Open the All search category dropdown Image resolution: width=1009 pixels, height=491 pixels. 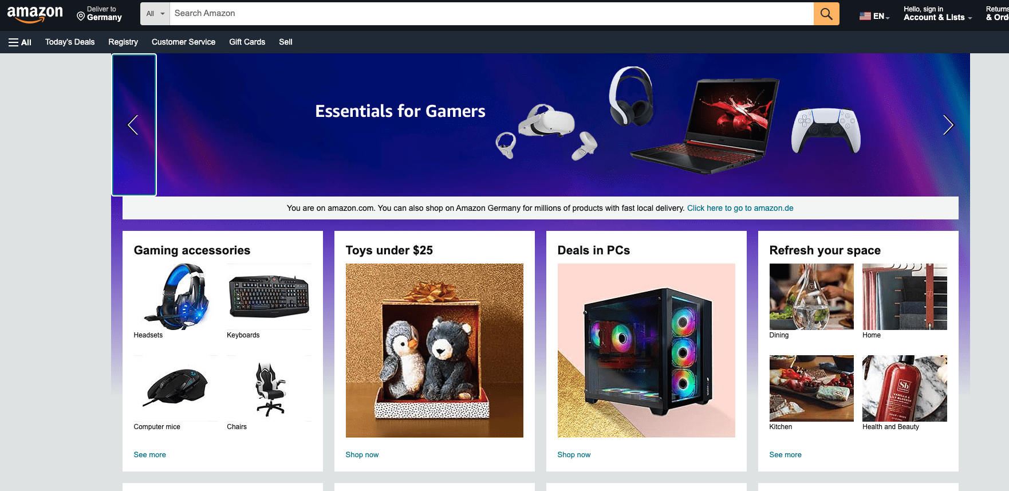(x=155, y=14)
